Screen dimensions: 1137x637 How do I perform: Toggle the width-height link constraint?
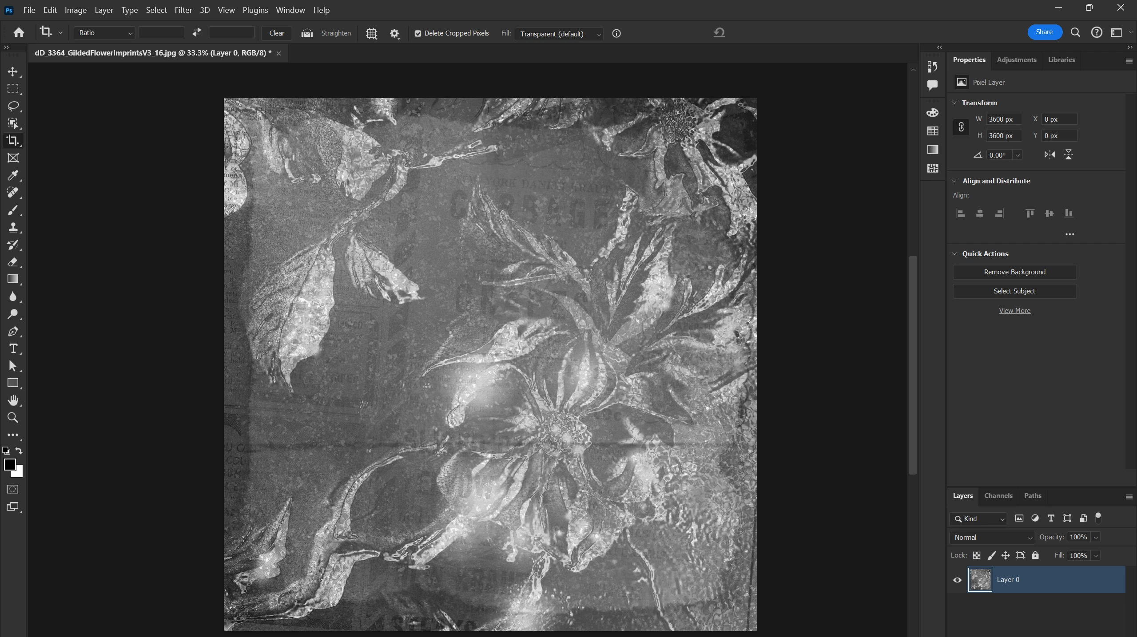pos(961,127)
